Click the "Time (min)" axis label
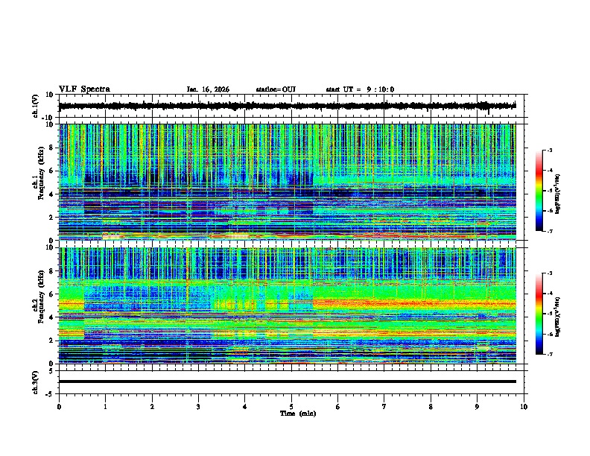Image resolution: width=590 pixels, height=456 pixels. [298, 414]
